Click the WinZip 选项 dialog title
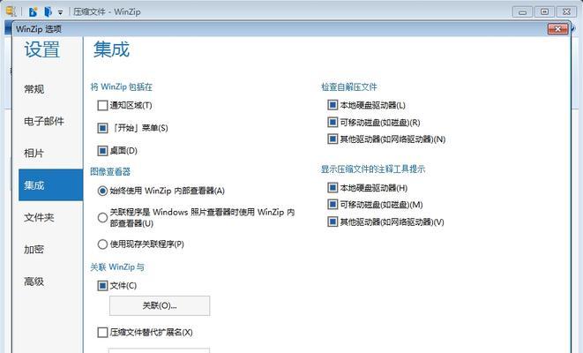583x353 pixels. tap(39, 29)
